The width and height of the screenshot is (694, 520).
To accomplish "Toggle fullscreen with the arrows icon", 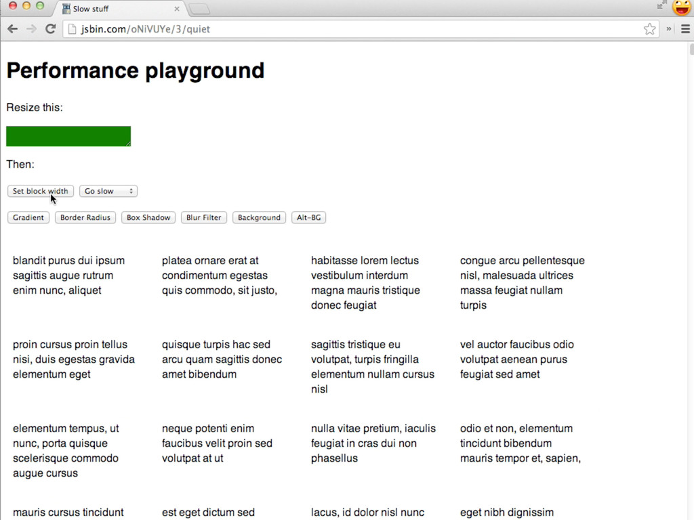I will point(661,5).
